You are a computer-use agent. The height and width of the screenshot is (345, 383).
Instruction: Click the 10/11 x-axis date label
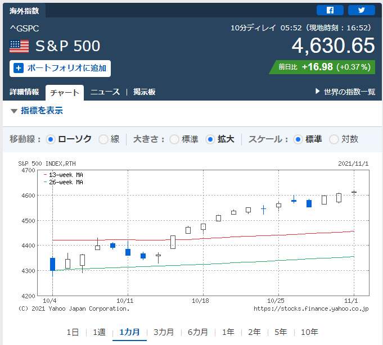[125, 301]
